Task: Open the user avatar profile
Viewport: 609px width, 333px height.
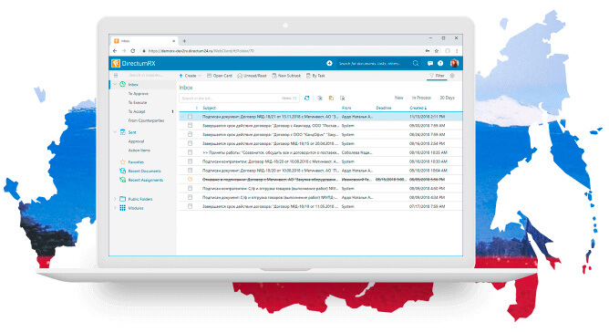Action: (454, 63)
